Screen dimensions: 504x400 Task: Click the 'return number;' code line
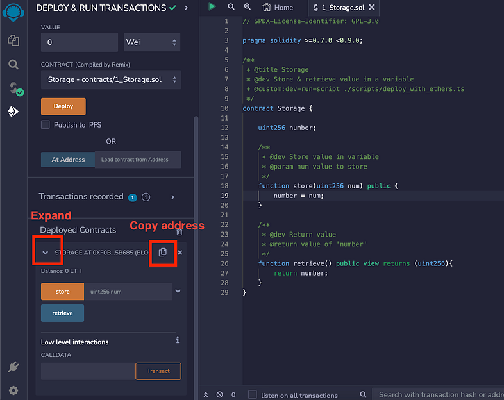[x=301, y=273]
